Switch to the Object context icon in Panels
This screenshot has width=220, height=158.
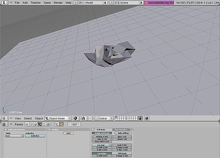(40, 124)
